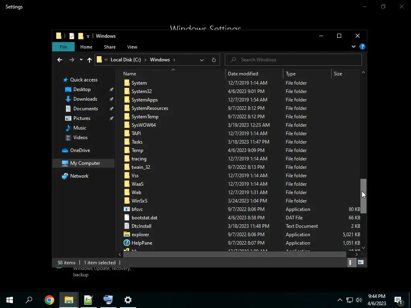
Task: Go up one folder level
Action: (x=90, y=60)
